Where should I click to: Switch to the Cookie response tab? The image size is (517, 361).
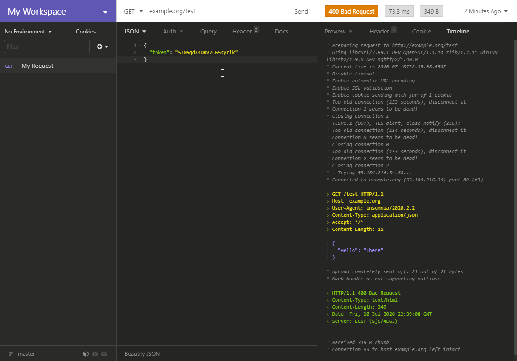[x=421, y=31]
